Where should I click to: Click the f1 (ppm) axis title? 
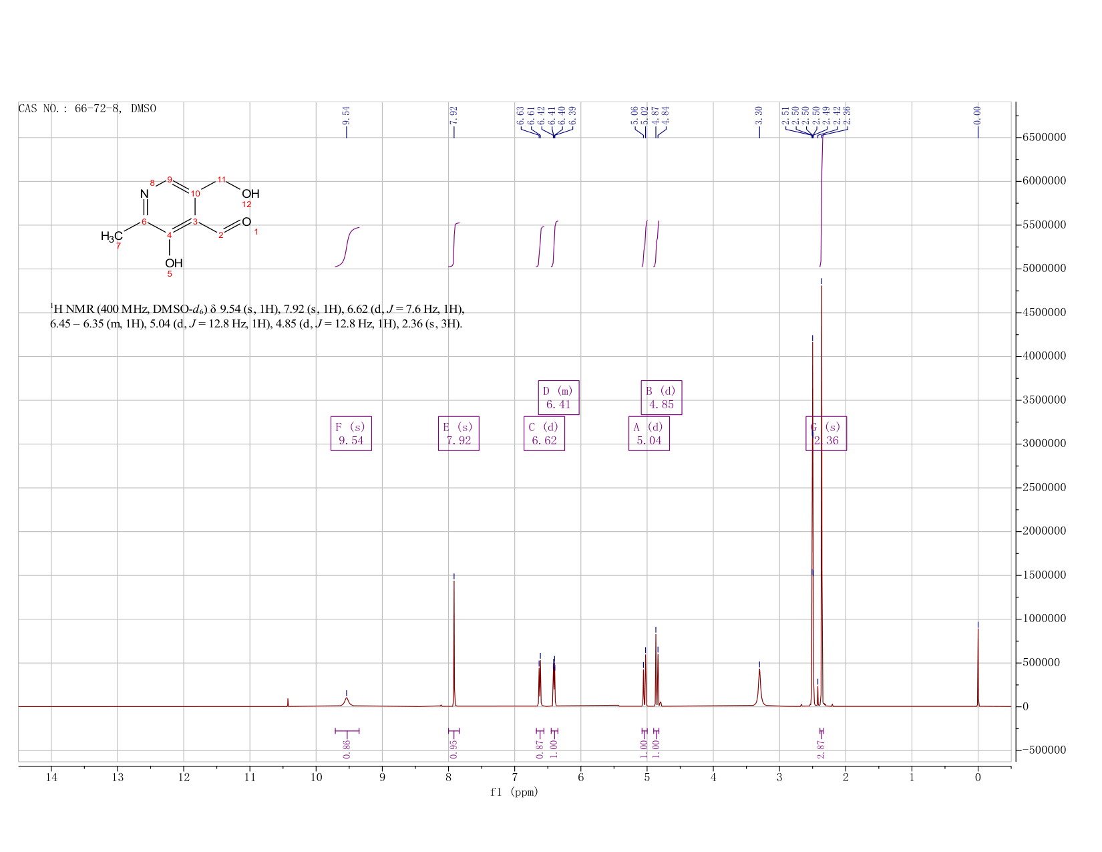click(x=514, y=793)
